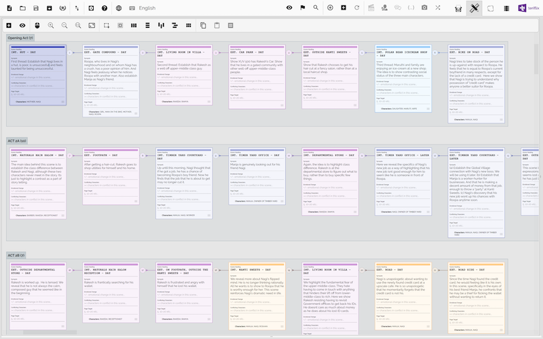
Task: Select the ACT 2B (7) group label
Action: [x=16, y=256]
